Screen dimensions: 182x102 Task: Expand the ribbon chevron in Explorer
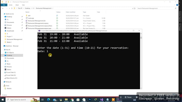[175, 5]
